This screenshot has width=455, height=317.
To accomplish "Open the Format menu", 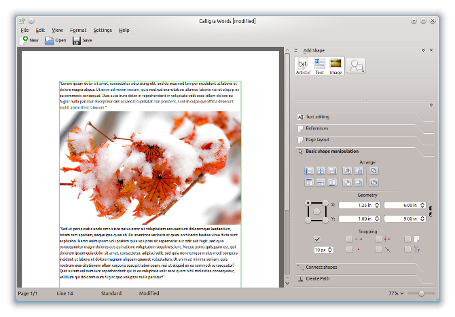I will (x=78, y=30).
